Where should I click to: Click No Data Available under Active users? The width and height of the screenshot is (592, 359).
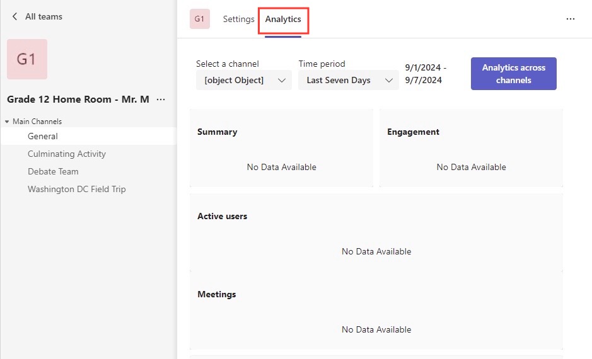376,251
